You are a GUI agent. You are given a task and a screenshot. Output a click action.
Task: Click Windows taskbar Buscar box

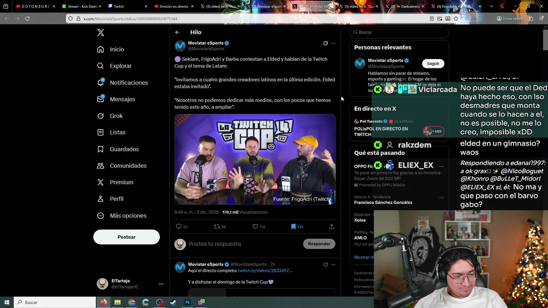click(55, 302)
